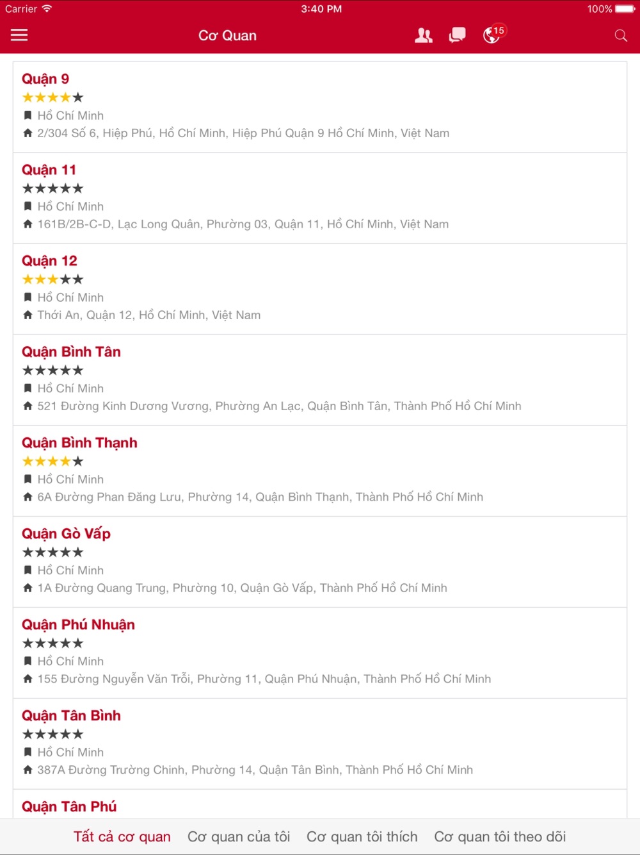This screenshot has width=640, height=855.
Task: Open globe notifications with 15 badge
Action: [493, 34]
